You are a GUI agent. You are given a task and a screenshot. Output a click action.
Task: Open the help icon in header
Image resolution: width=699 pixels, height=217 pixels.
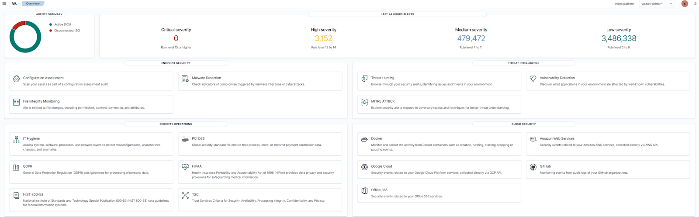(x=695, y=3)
